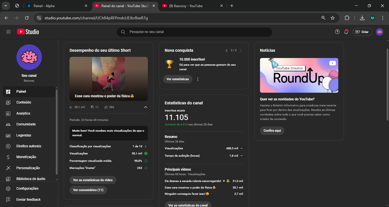Collapse the Short performance details chevron

click(146, 107)
